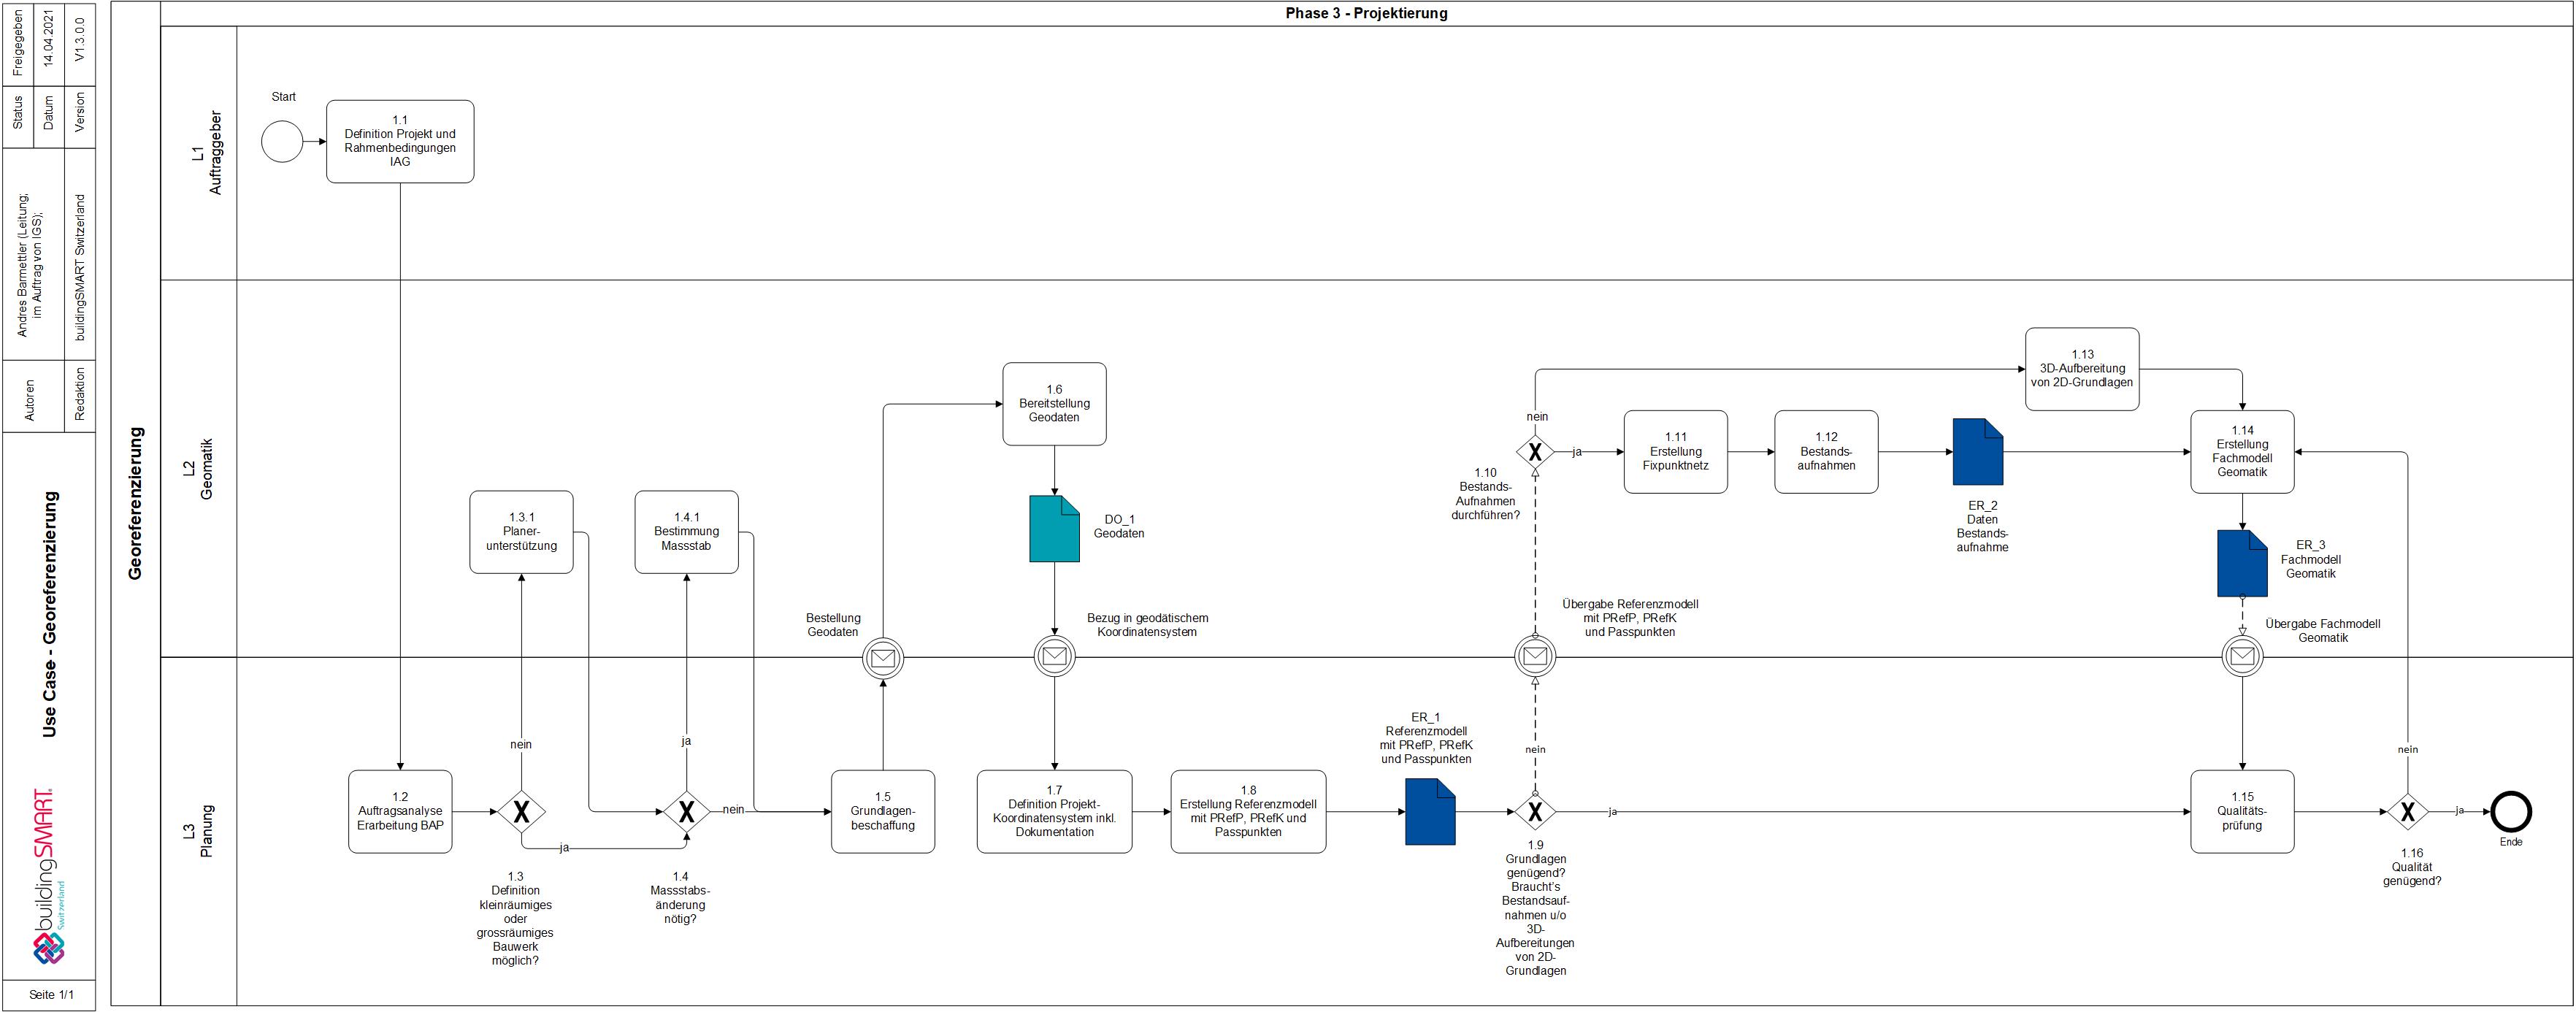Screen dimensions: 2576x1012
Task: Click the vertical buildingSMART Switzerland Redaktion text
Action: 80,267
